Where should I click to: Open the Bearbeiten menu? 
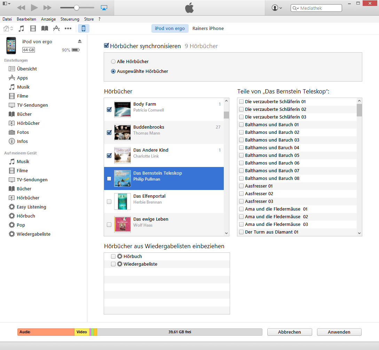click(x=26, y=19)
